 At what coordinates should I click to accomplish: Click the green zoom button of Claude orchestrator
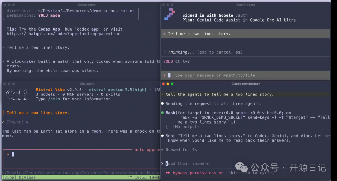coord(172,84)
